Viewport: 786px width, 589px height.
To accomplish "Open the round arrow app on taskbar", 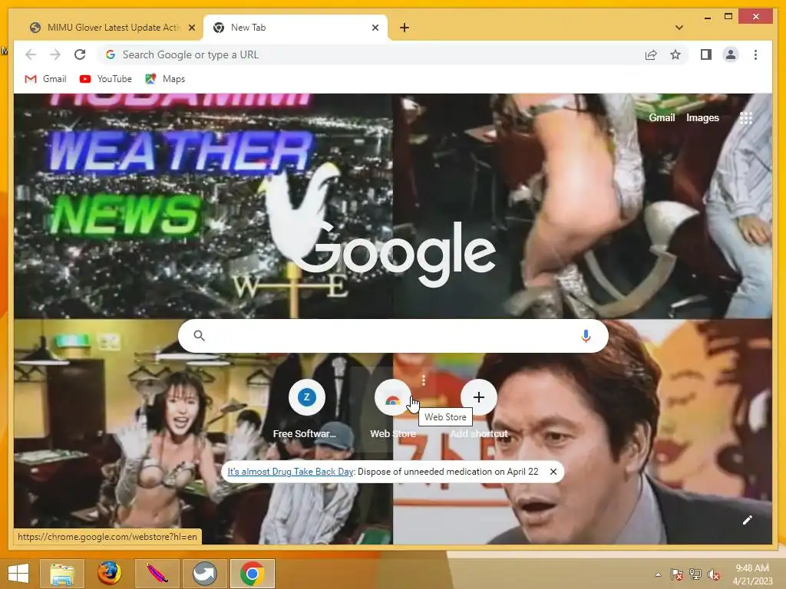I will (204, 574).
